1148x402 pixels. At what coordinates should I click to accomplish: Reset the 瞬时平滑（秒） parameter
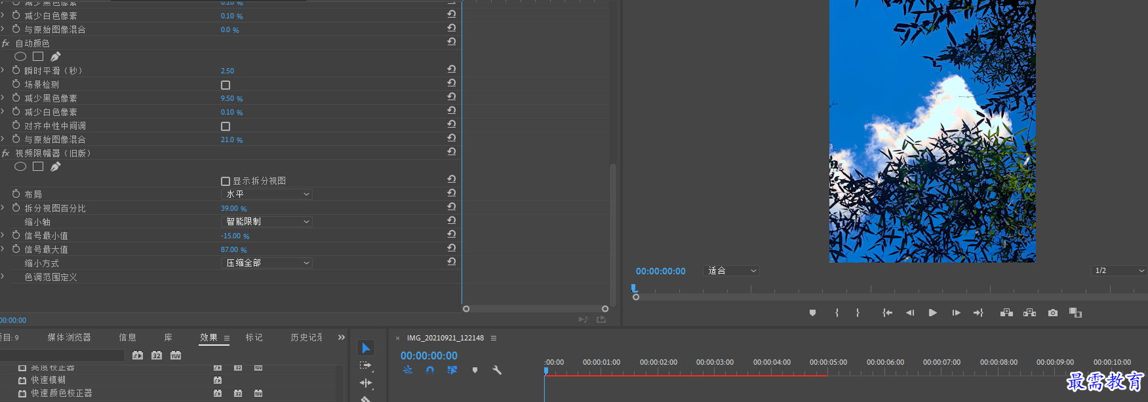pos(452,69)
